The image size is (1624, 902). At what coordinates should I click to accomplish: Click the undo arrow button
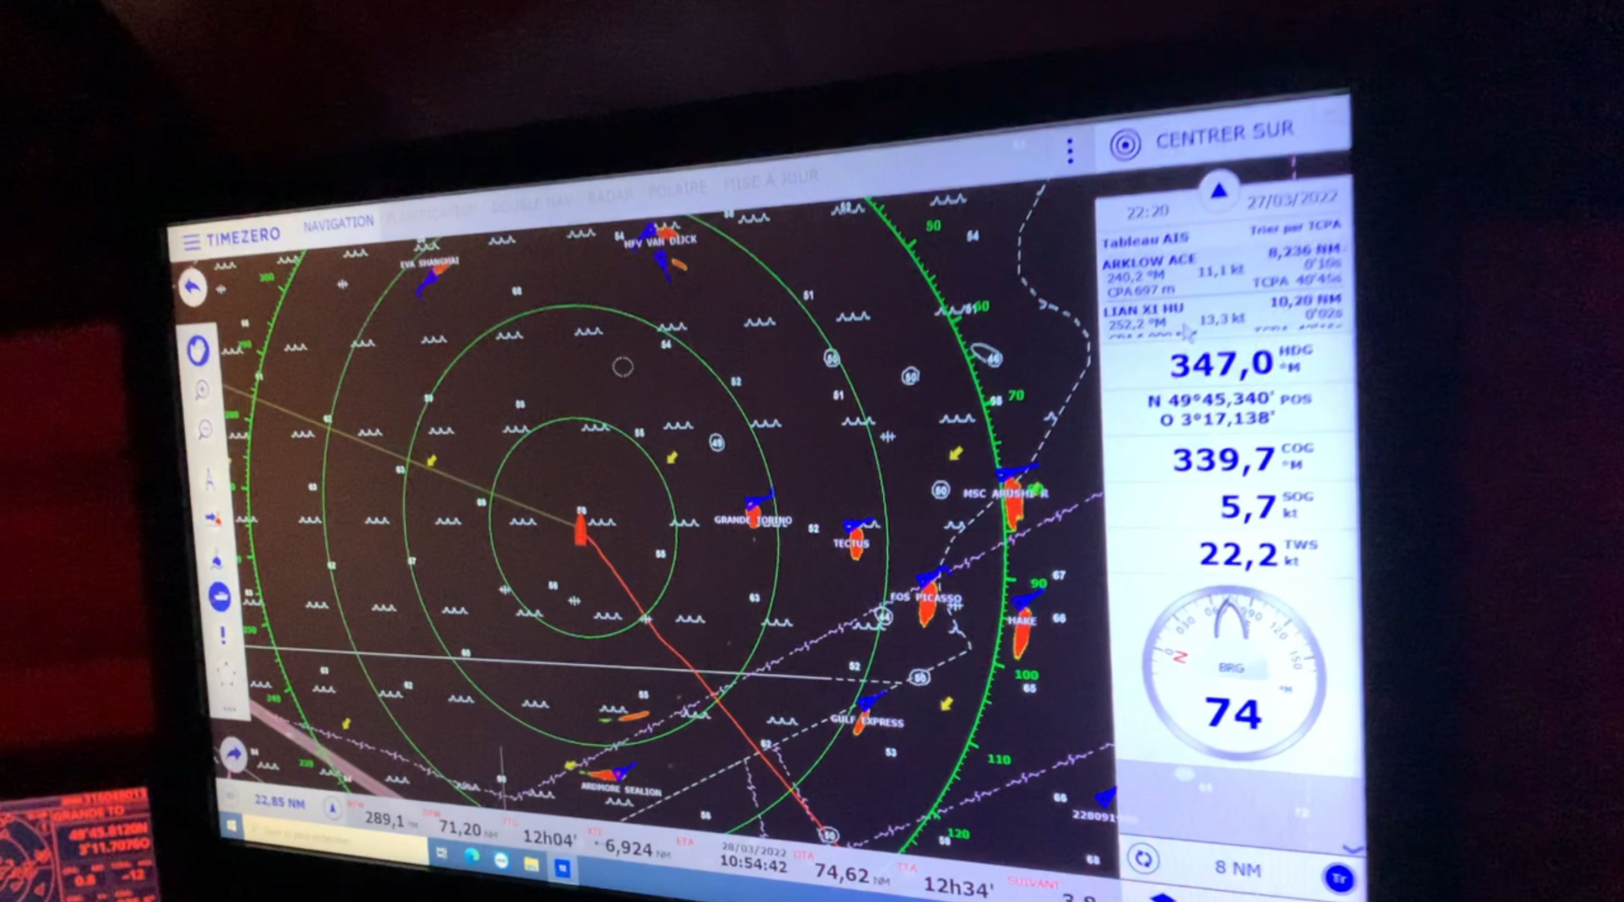pos(193,288)
